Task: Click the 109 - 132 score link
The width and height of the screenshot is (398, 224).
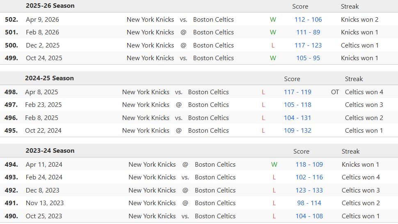Action: click(297, 131)
